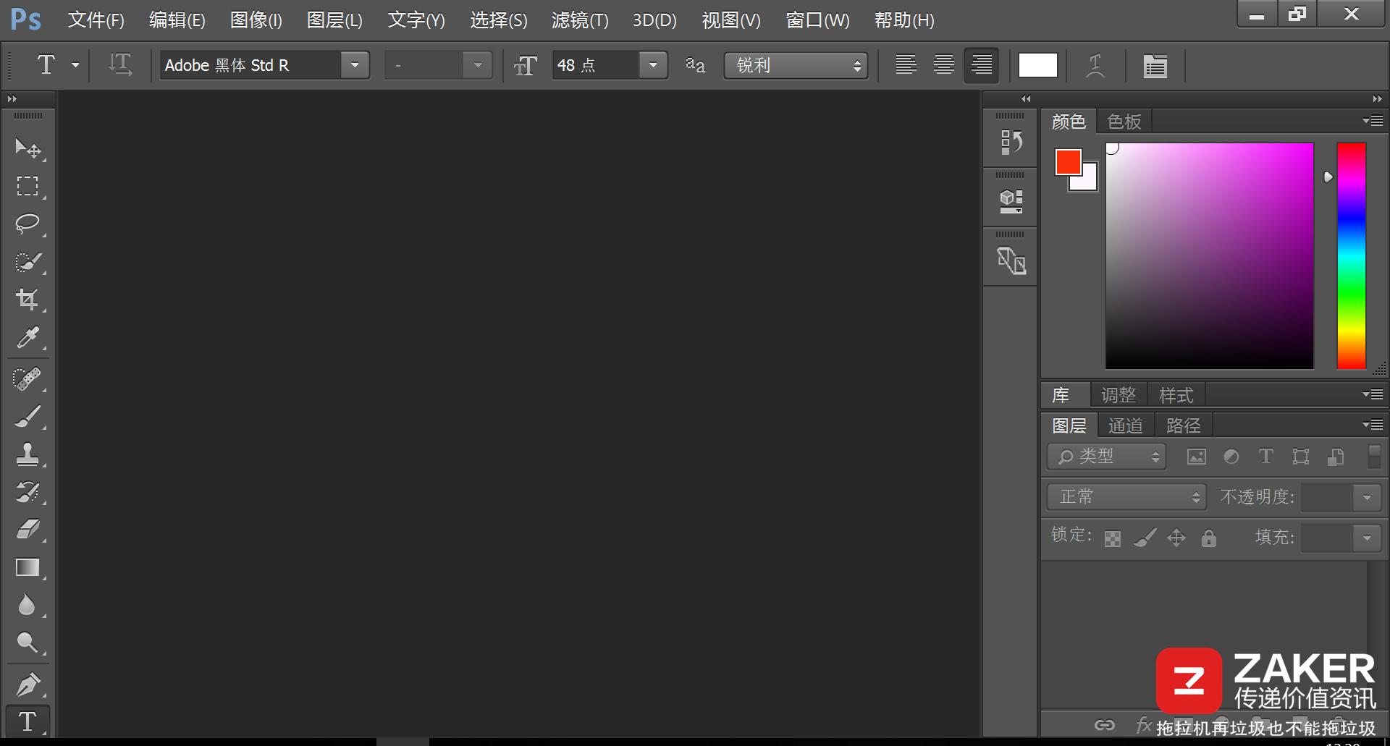Toggle text orientation in options bar
Image resolution: width=1390 pixels, height=746 pixels.
point(120,65)
